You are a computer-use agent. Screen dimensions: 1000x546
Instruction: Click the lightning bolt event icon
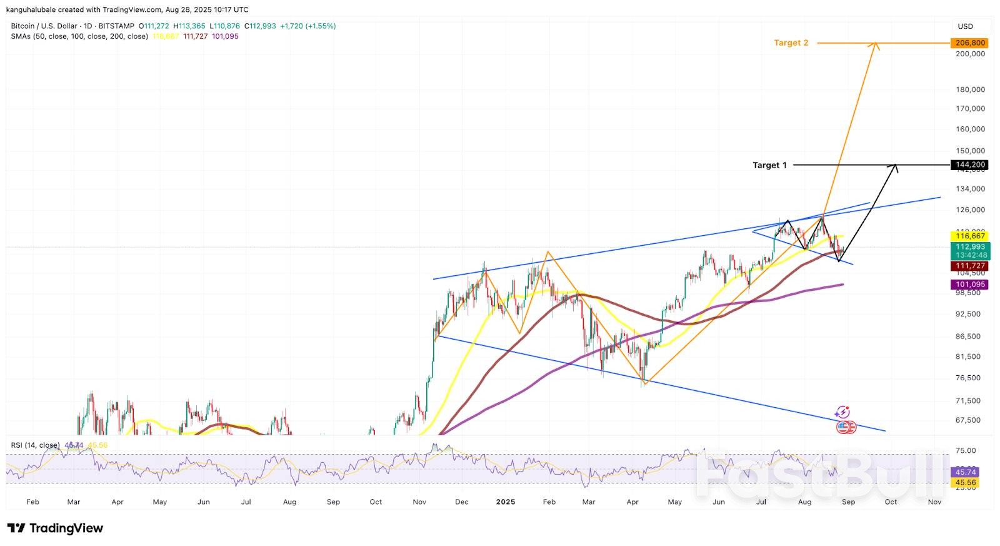842,412
